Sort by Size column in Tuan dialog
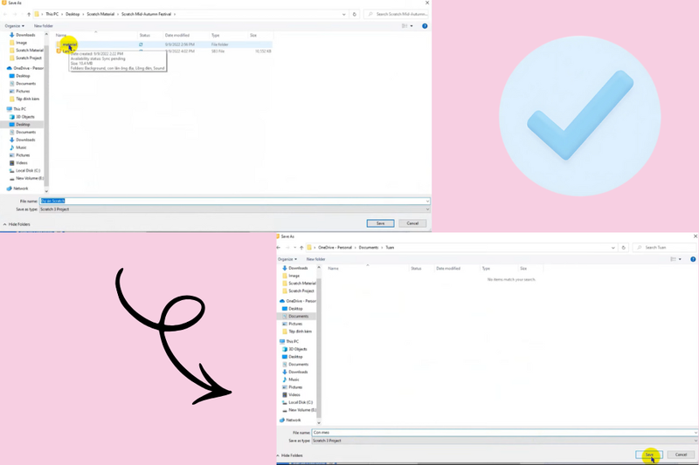 (523, 269)
